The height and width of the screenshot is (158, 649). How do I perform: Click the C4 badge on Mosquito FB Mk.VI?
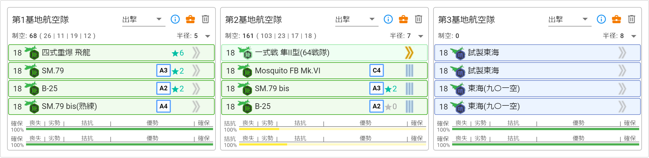[x=377, y=70]
